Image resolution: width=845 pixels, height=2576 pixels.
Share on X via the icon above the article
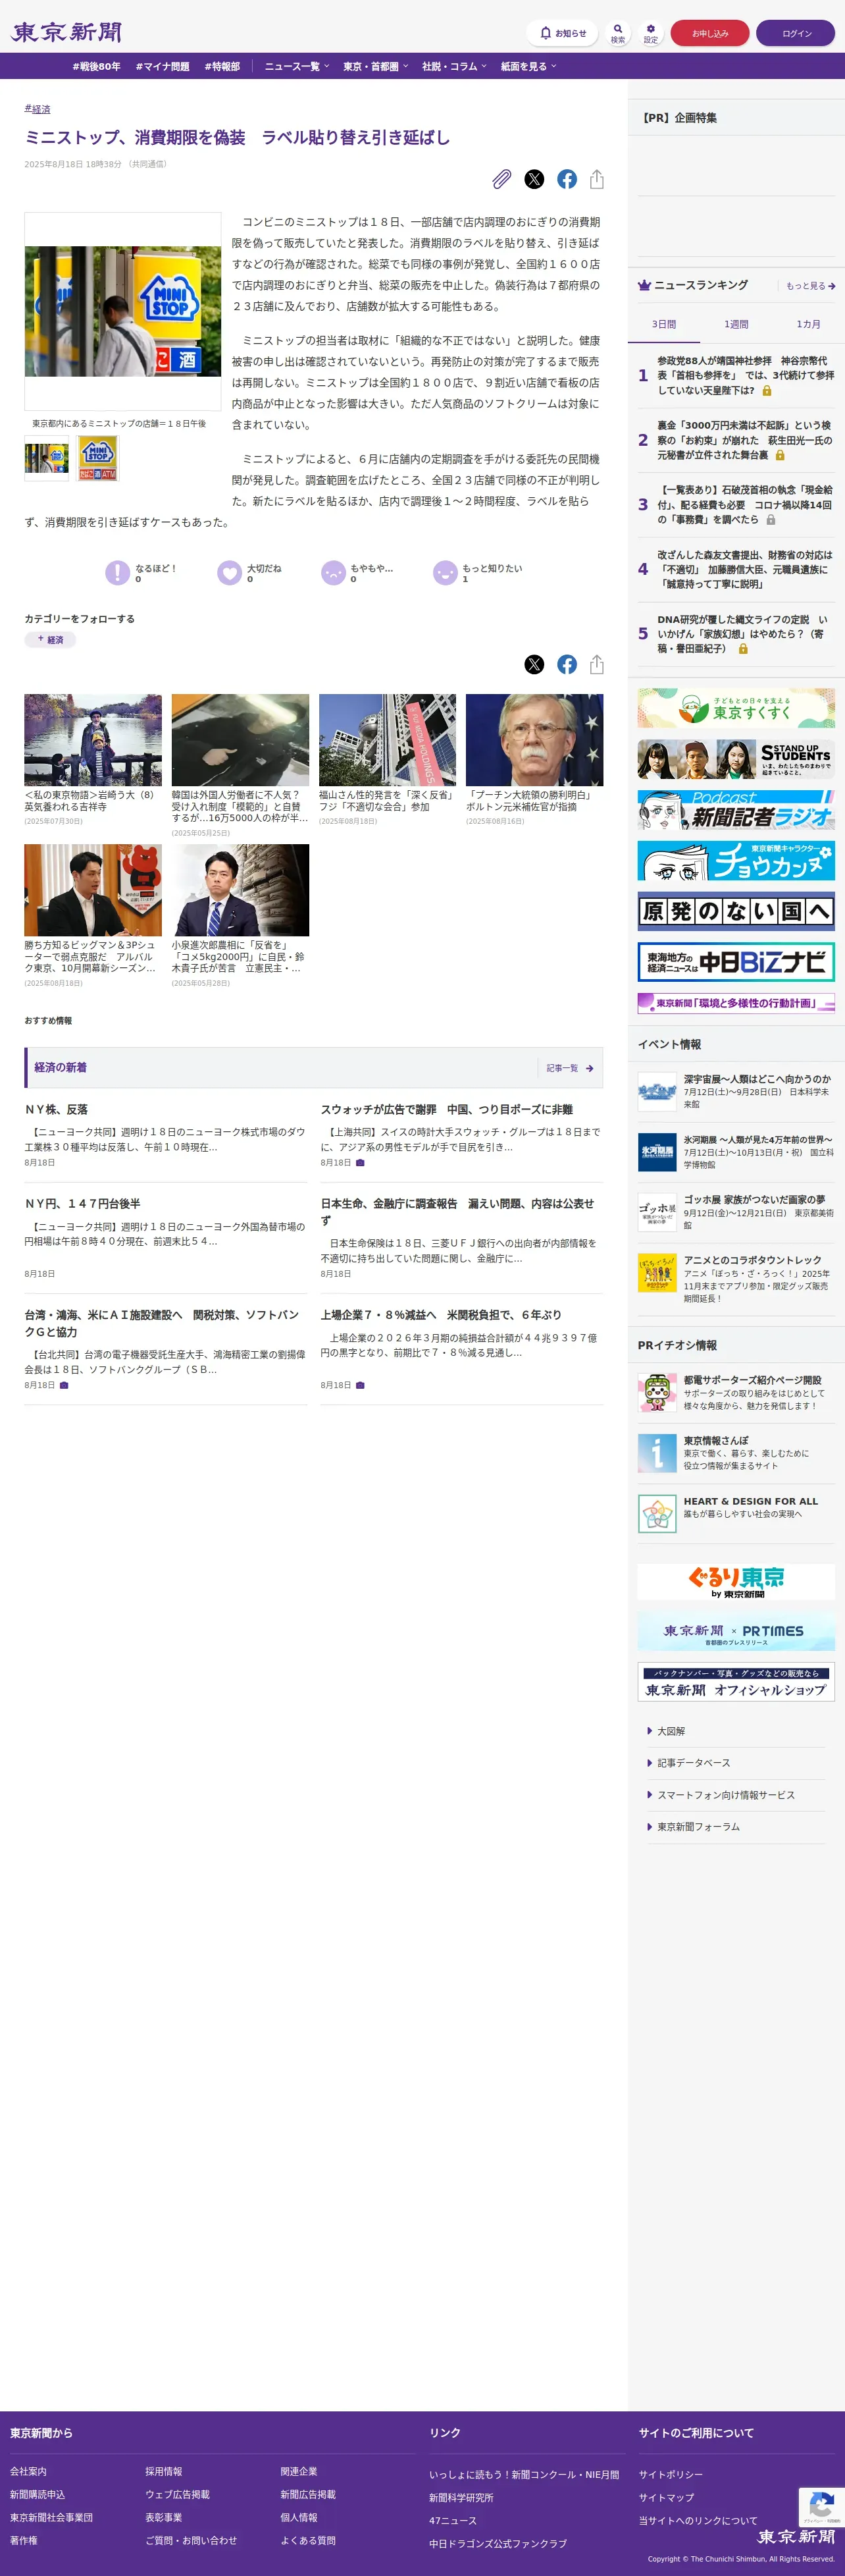535,179
